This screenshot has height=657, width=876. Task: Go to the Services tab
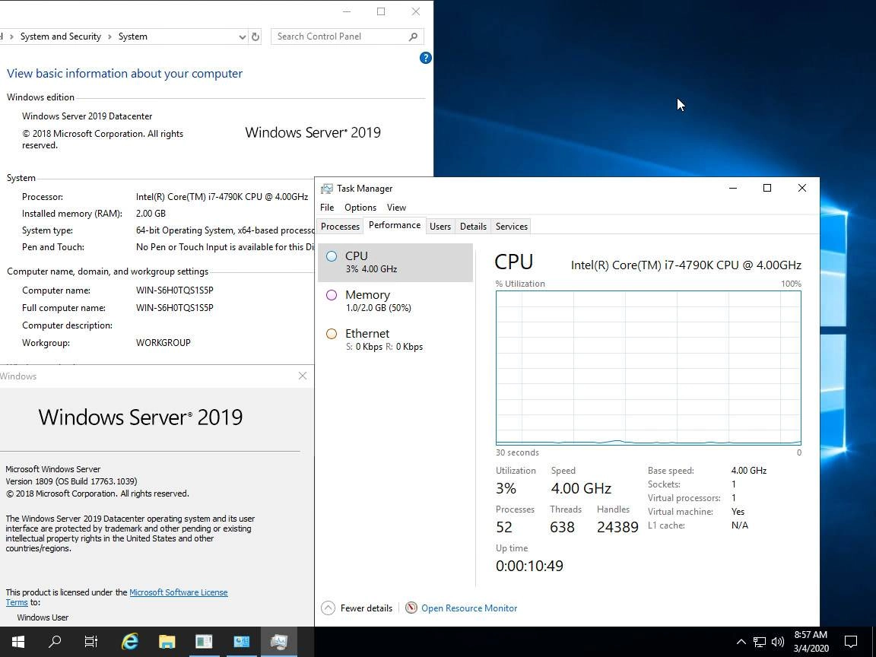(x=511, y=227)
